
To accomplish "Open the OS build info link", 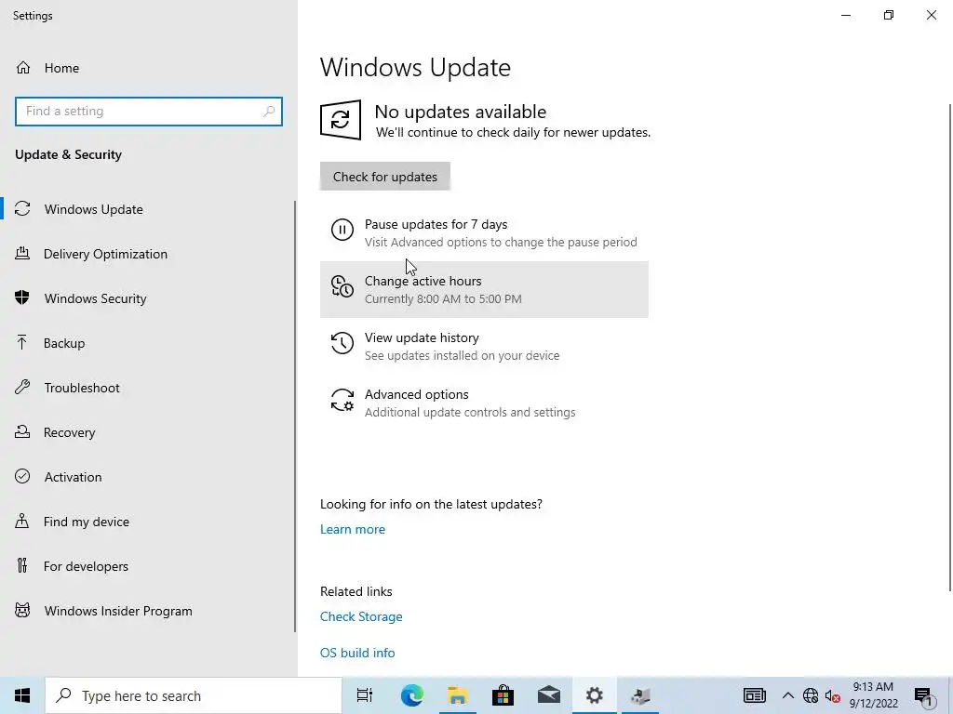I will 357,653.
